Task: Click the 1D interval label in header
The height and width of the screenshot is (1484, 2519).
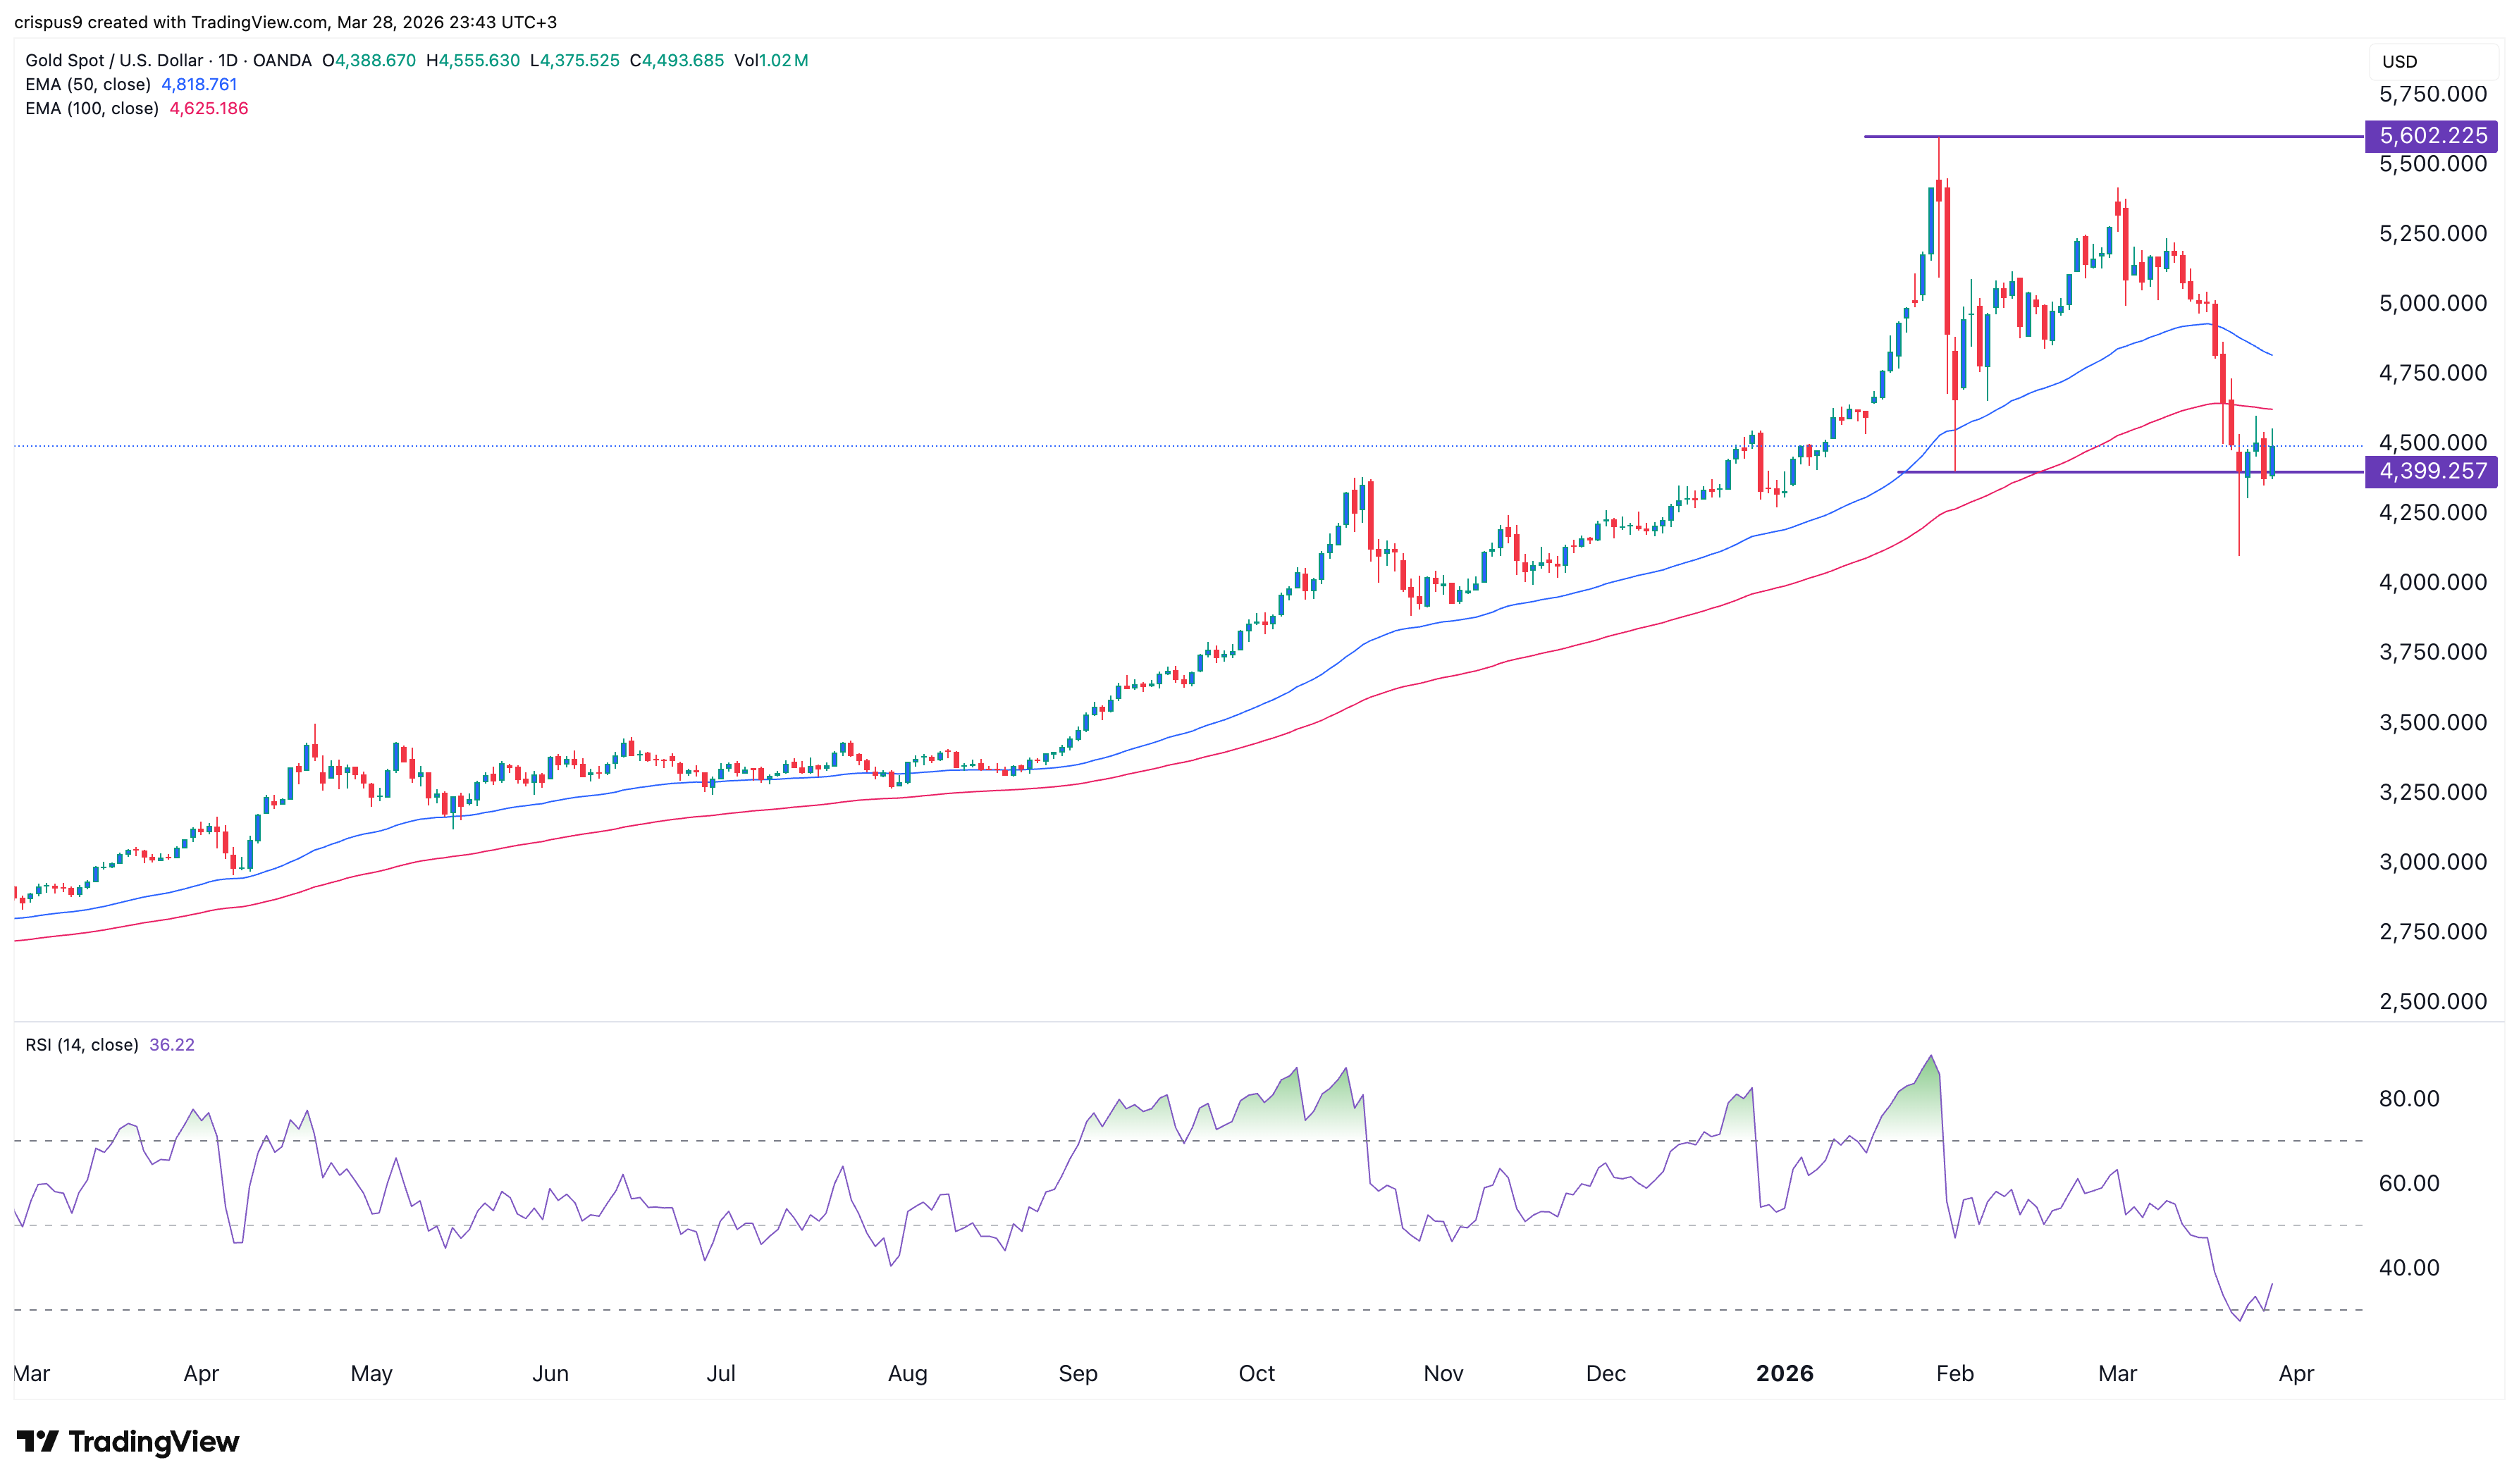Action: click(x=228, y=60)
